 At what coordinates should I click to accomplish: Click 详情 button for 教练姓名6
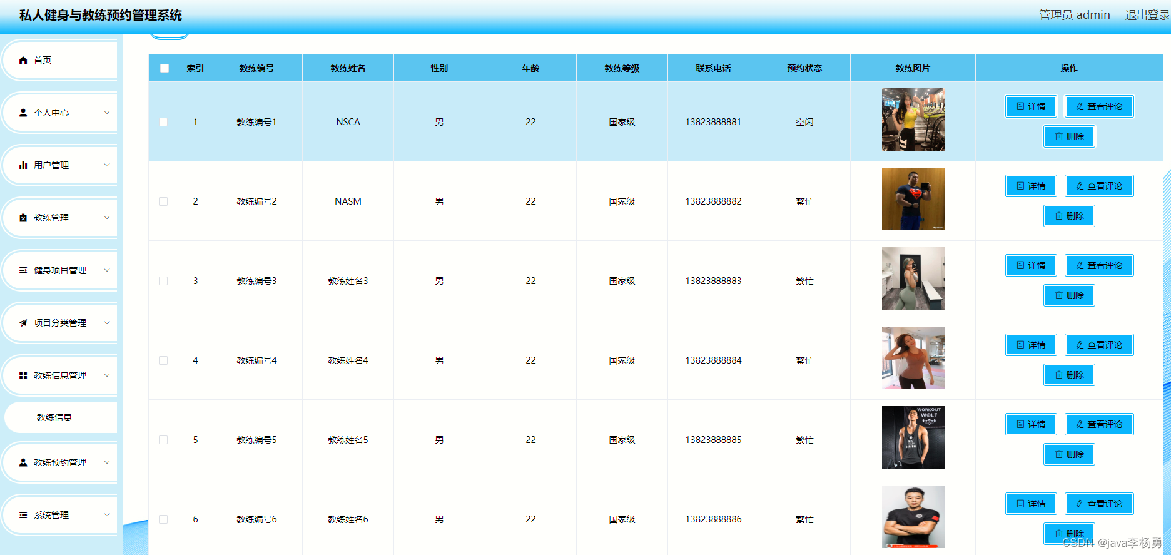pyautogui.click(x=1031, y=504)
